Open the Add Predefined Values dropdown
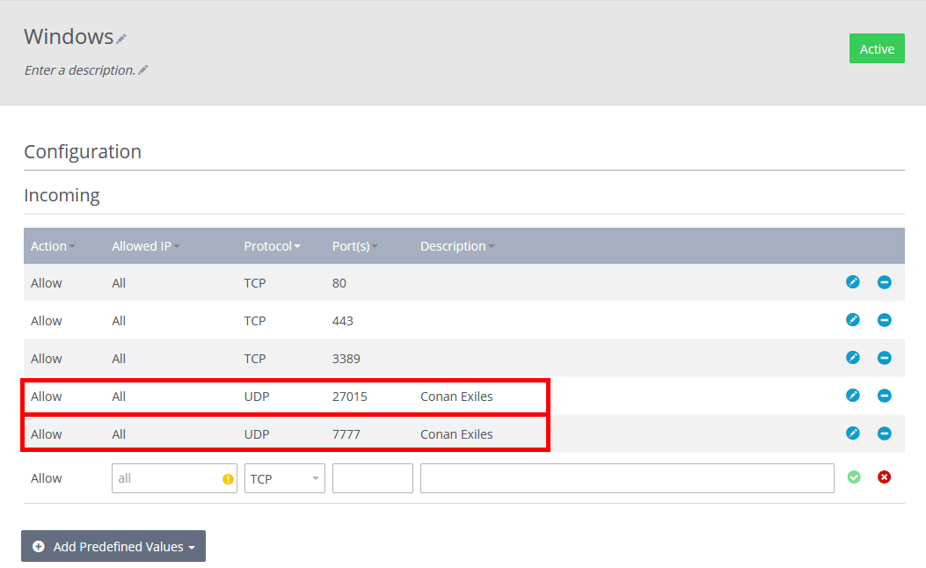The image size is (926, 568). (113, 546)
